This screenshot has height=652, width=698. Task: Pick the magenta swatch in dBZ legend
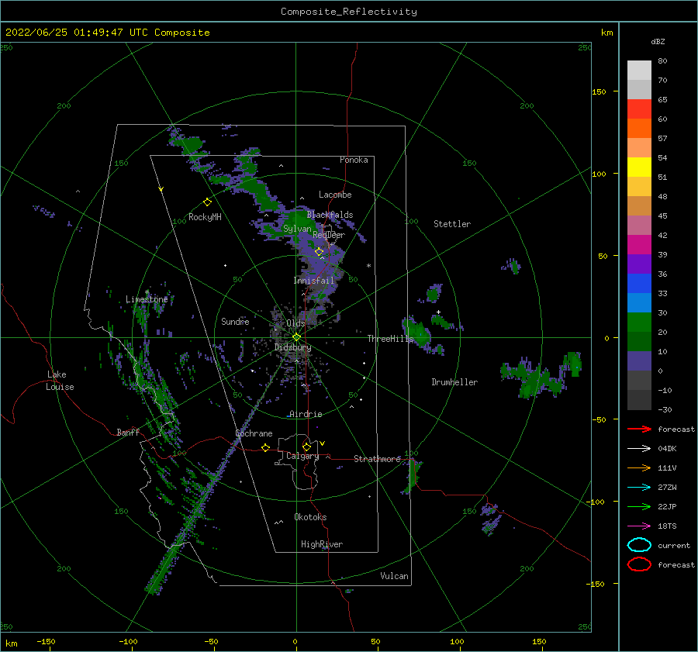(x=639, y=244)
